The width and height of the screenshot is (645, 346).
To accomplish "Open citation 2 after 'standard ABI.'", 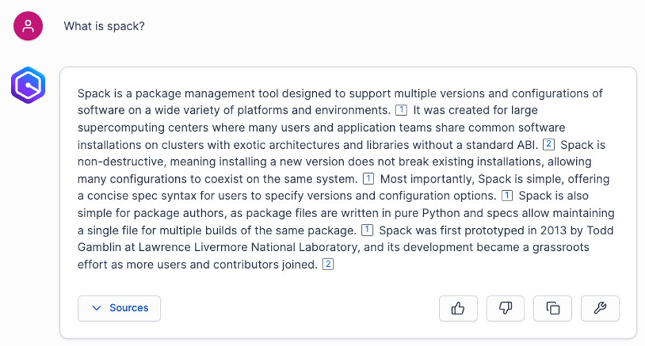I will 549,145.
